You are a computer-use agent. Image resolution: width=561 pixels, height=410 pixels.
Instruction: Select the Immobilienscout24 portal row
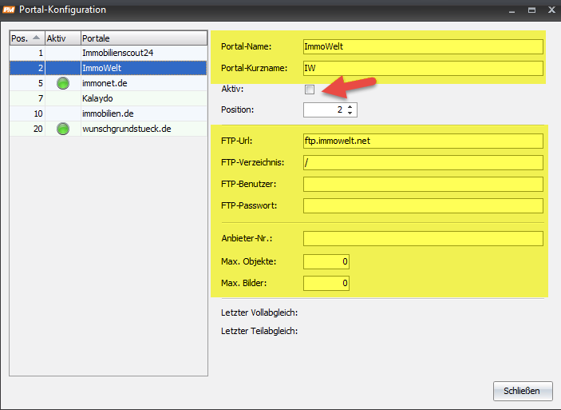point(108,53)
